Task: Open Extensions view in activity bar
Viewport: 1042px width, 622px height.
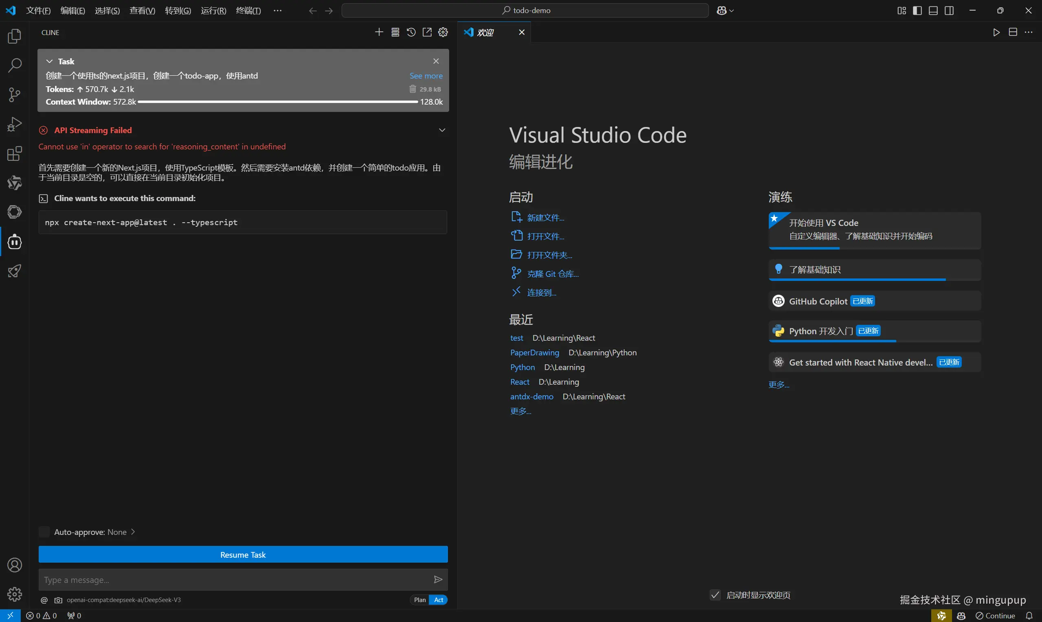Action: 15,153
